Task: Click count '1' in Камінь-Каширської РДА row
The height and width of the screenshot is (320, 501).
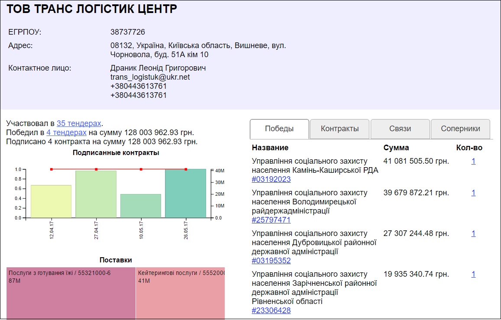Action: click(x=473, y=161)
